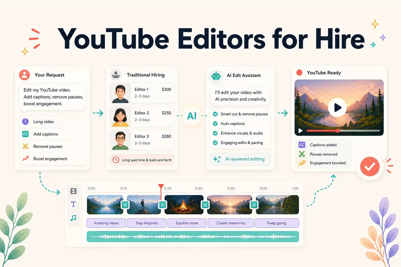This screenshot has width=401, height=267.
Task: Click the "AI-powered editing" button
Action: (240, 159)
